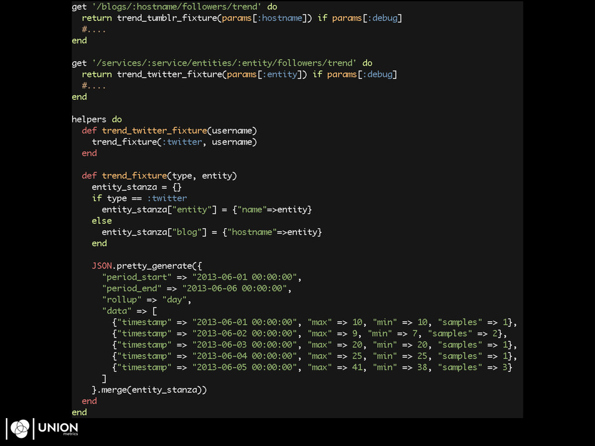Image resolution: width=595 pixels, height=446 pixels.
Task: Click the entity_stanza["entity"] assignment line
Action: pos(207,210)
